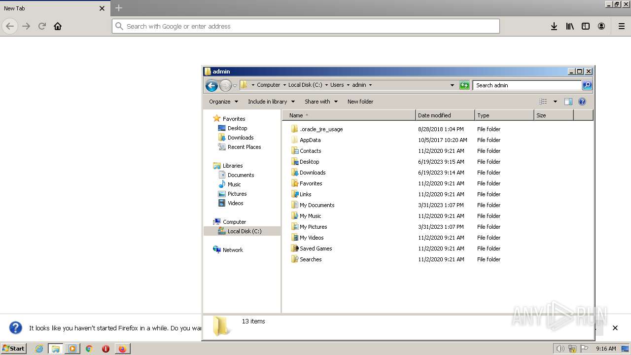
Task: Open Include in library menu
Action: coord(271,102)
